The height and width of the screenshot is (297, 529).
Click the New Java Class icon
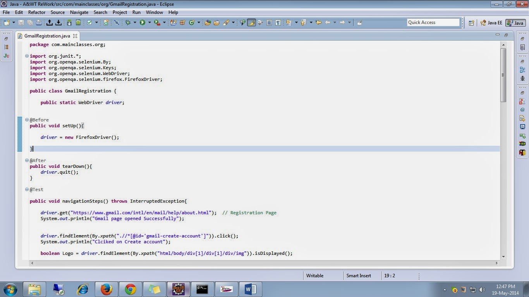tap(191, 23)
